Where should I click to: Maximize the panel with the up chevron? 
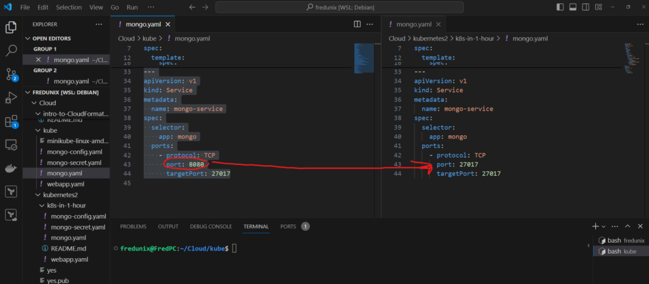click(x=627, y=226)
